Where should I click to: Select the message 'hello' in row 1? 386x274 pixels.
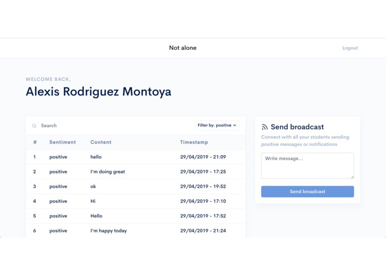click(96, 157)
